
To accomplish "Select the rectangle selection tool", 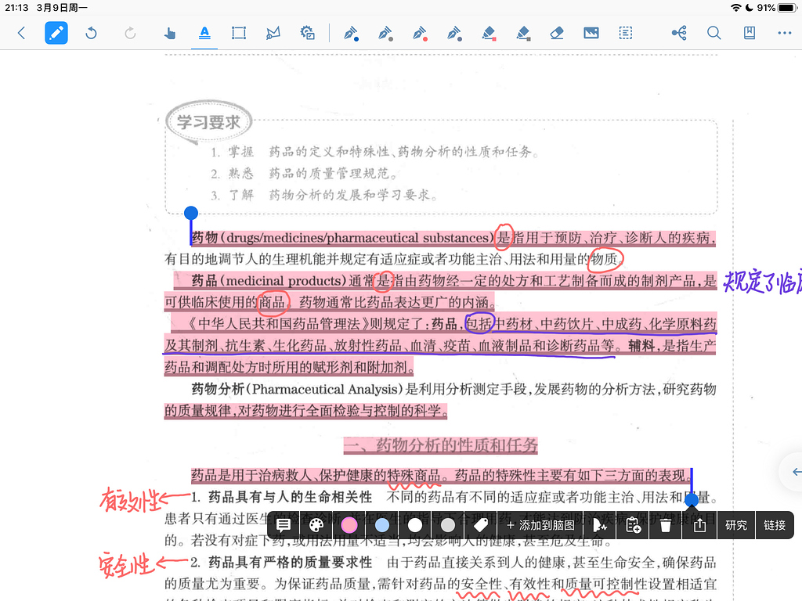I will pyautogui.click(x=238, y=33).
